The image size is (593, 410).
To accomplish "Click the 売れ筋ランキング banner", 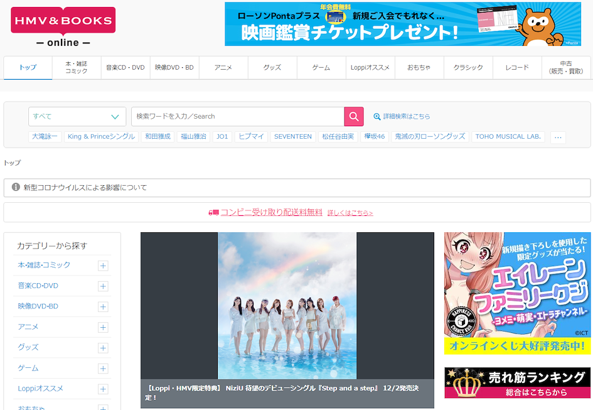I will (x=517, y=383).
